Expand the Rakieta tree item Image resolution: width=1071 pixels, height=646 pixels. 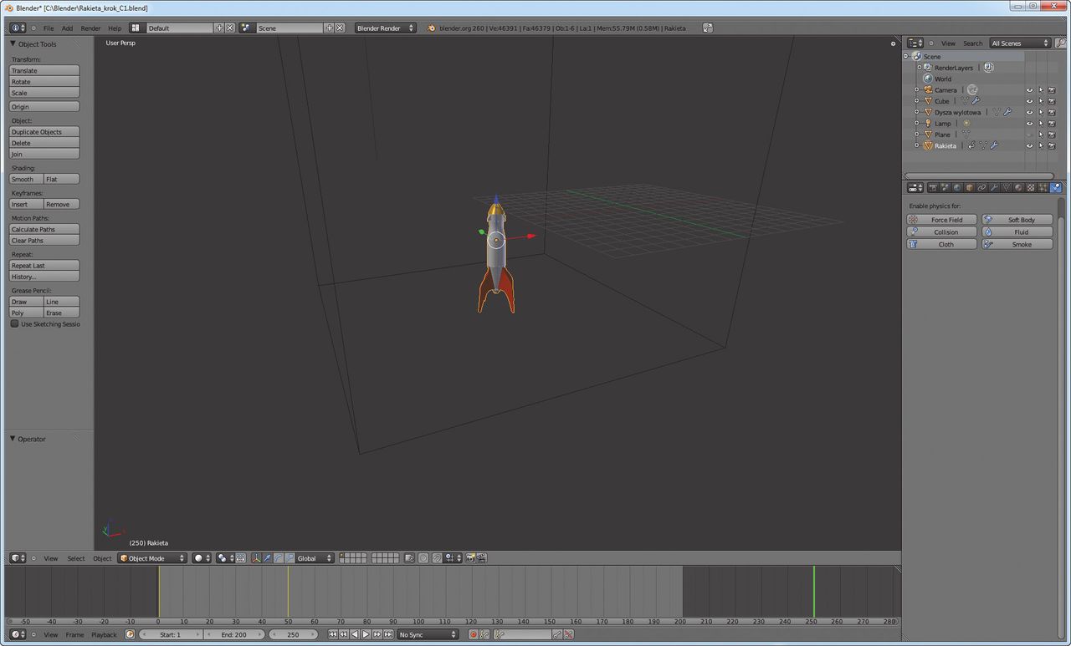click(917, 145)
